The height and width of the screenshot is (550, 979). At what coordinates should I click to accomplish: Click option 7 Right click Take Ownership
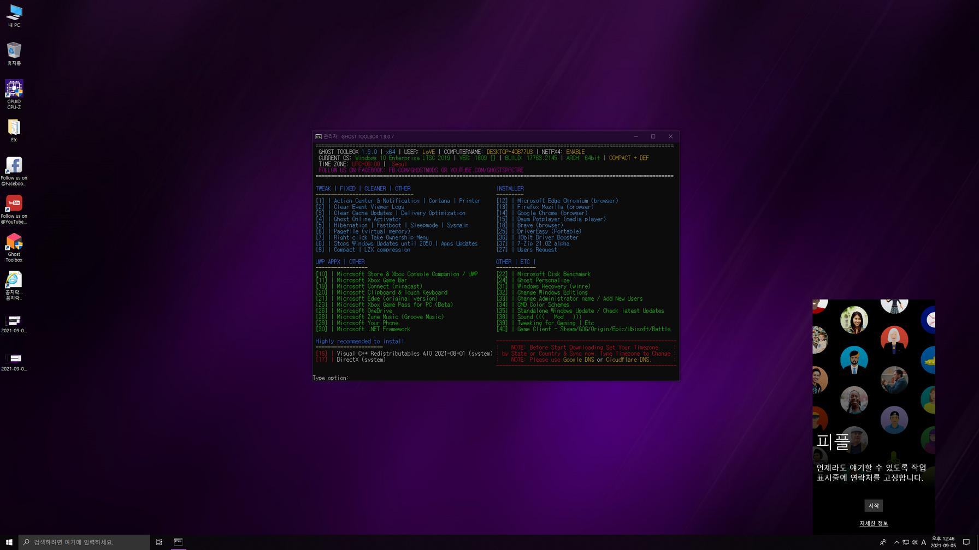coord(372,237)
